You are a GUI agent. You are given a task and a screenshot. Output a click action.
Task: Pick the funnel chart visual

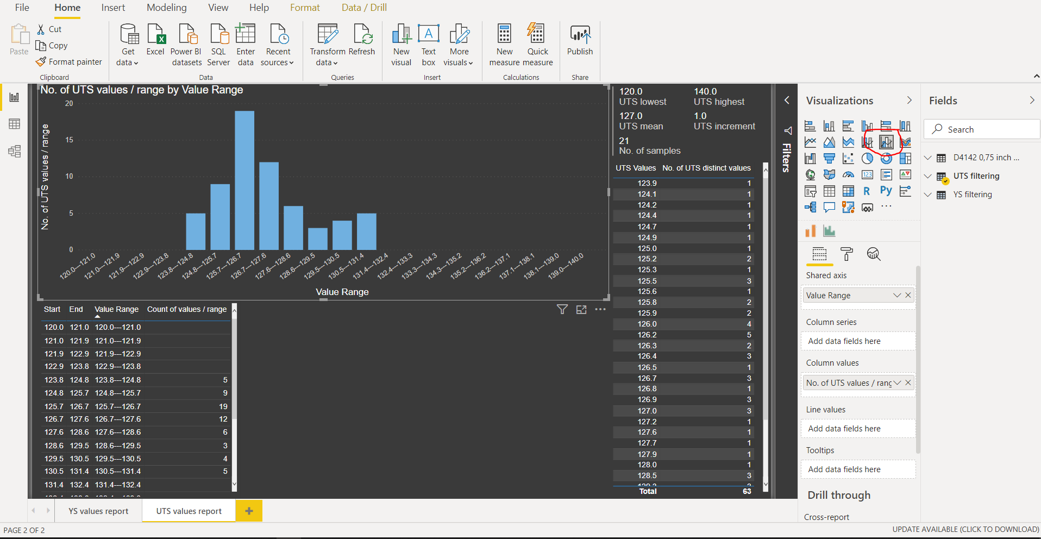tap(829, 159)
